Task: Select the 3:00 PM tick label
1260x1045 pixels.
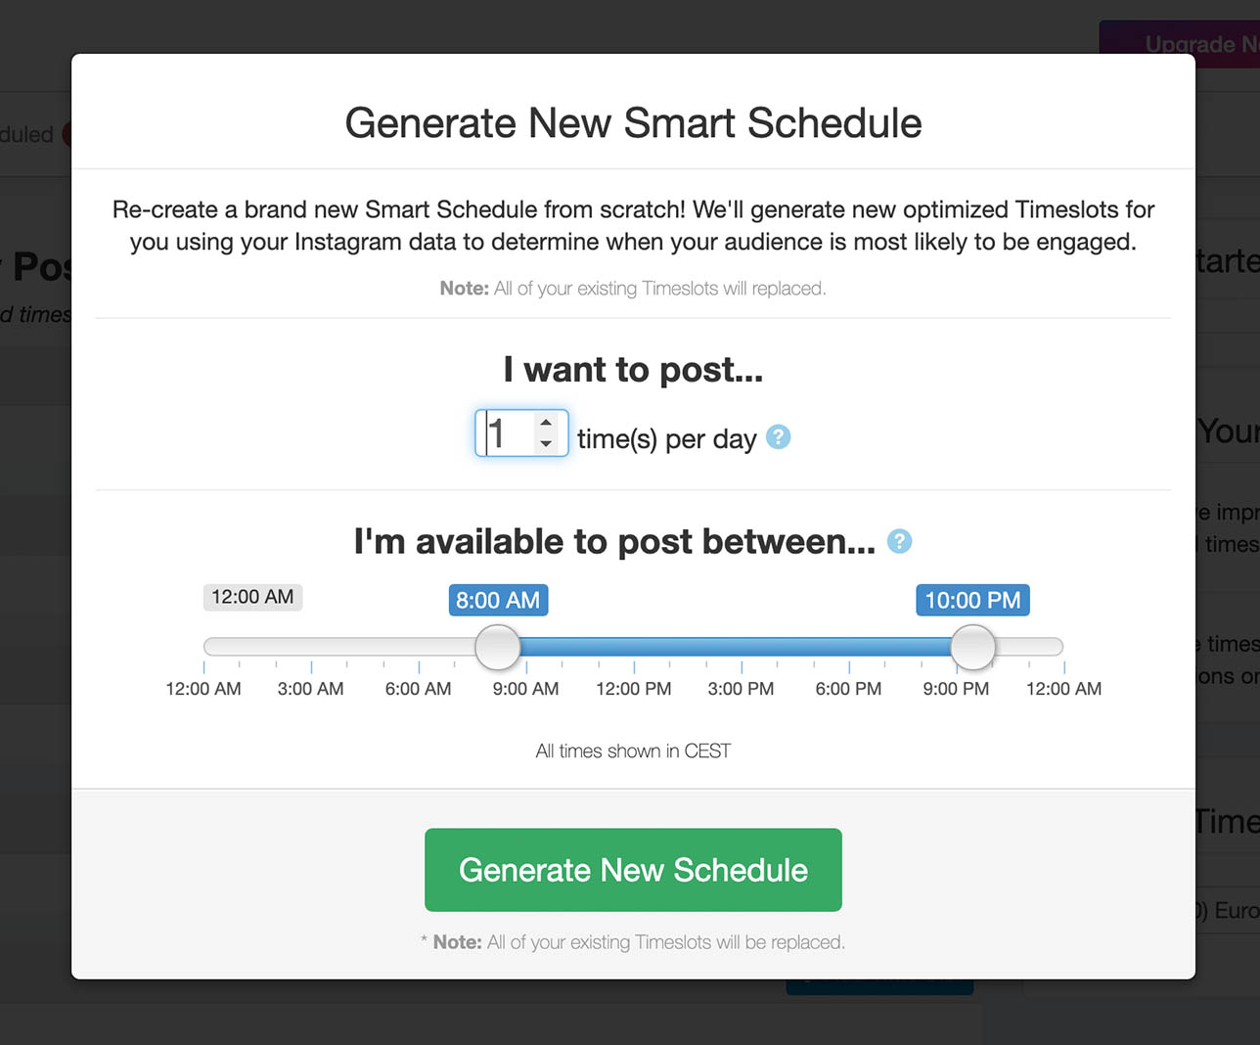Action: point(741,689)
